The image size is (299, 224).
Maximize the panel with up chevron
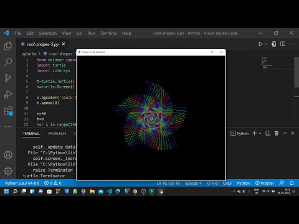(285, 133)
